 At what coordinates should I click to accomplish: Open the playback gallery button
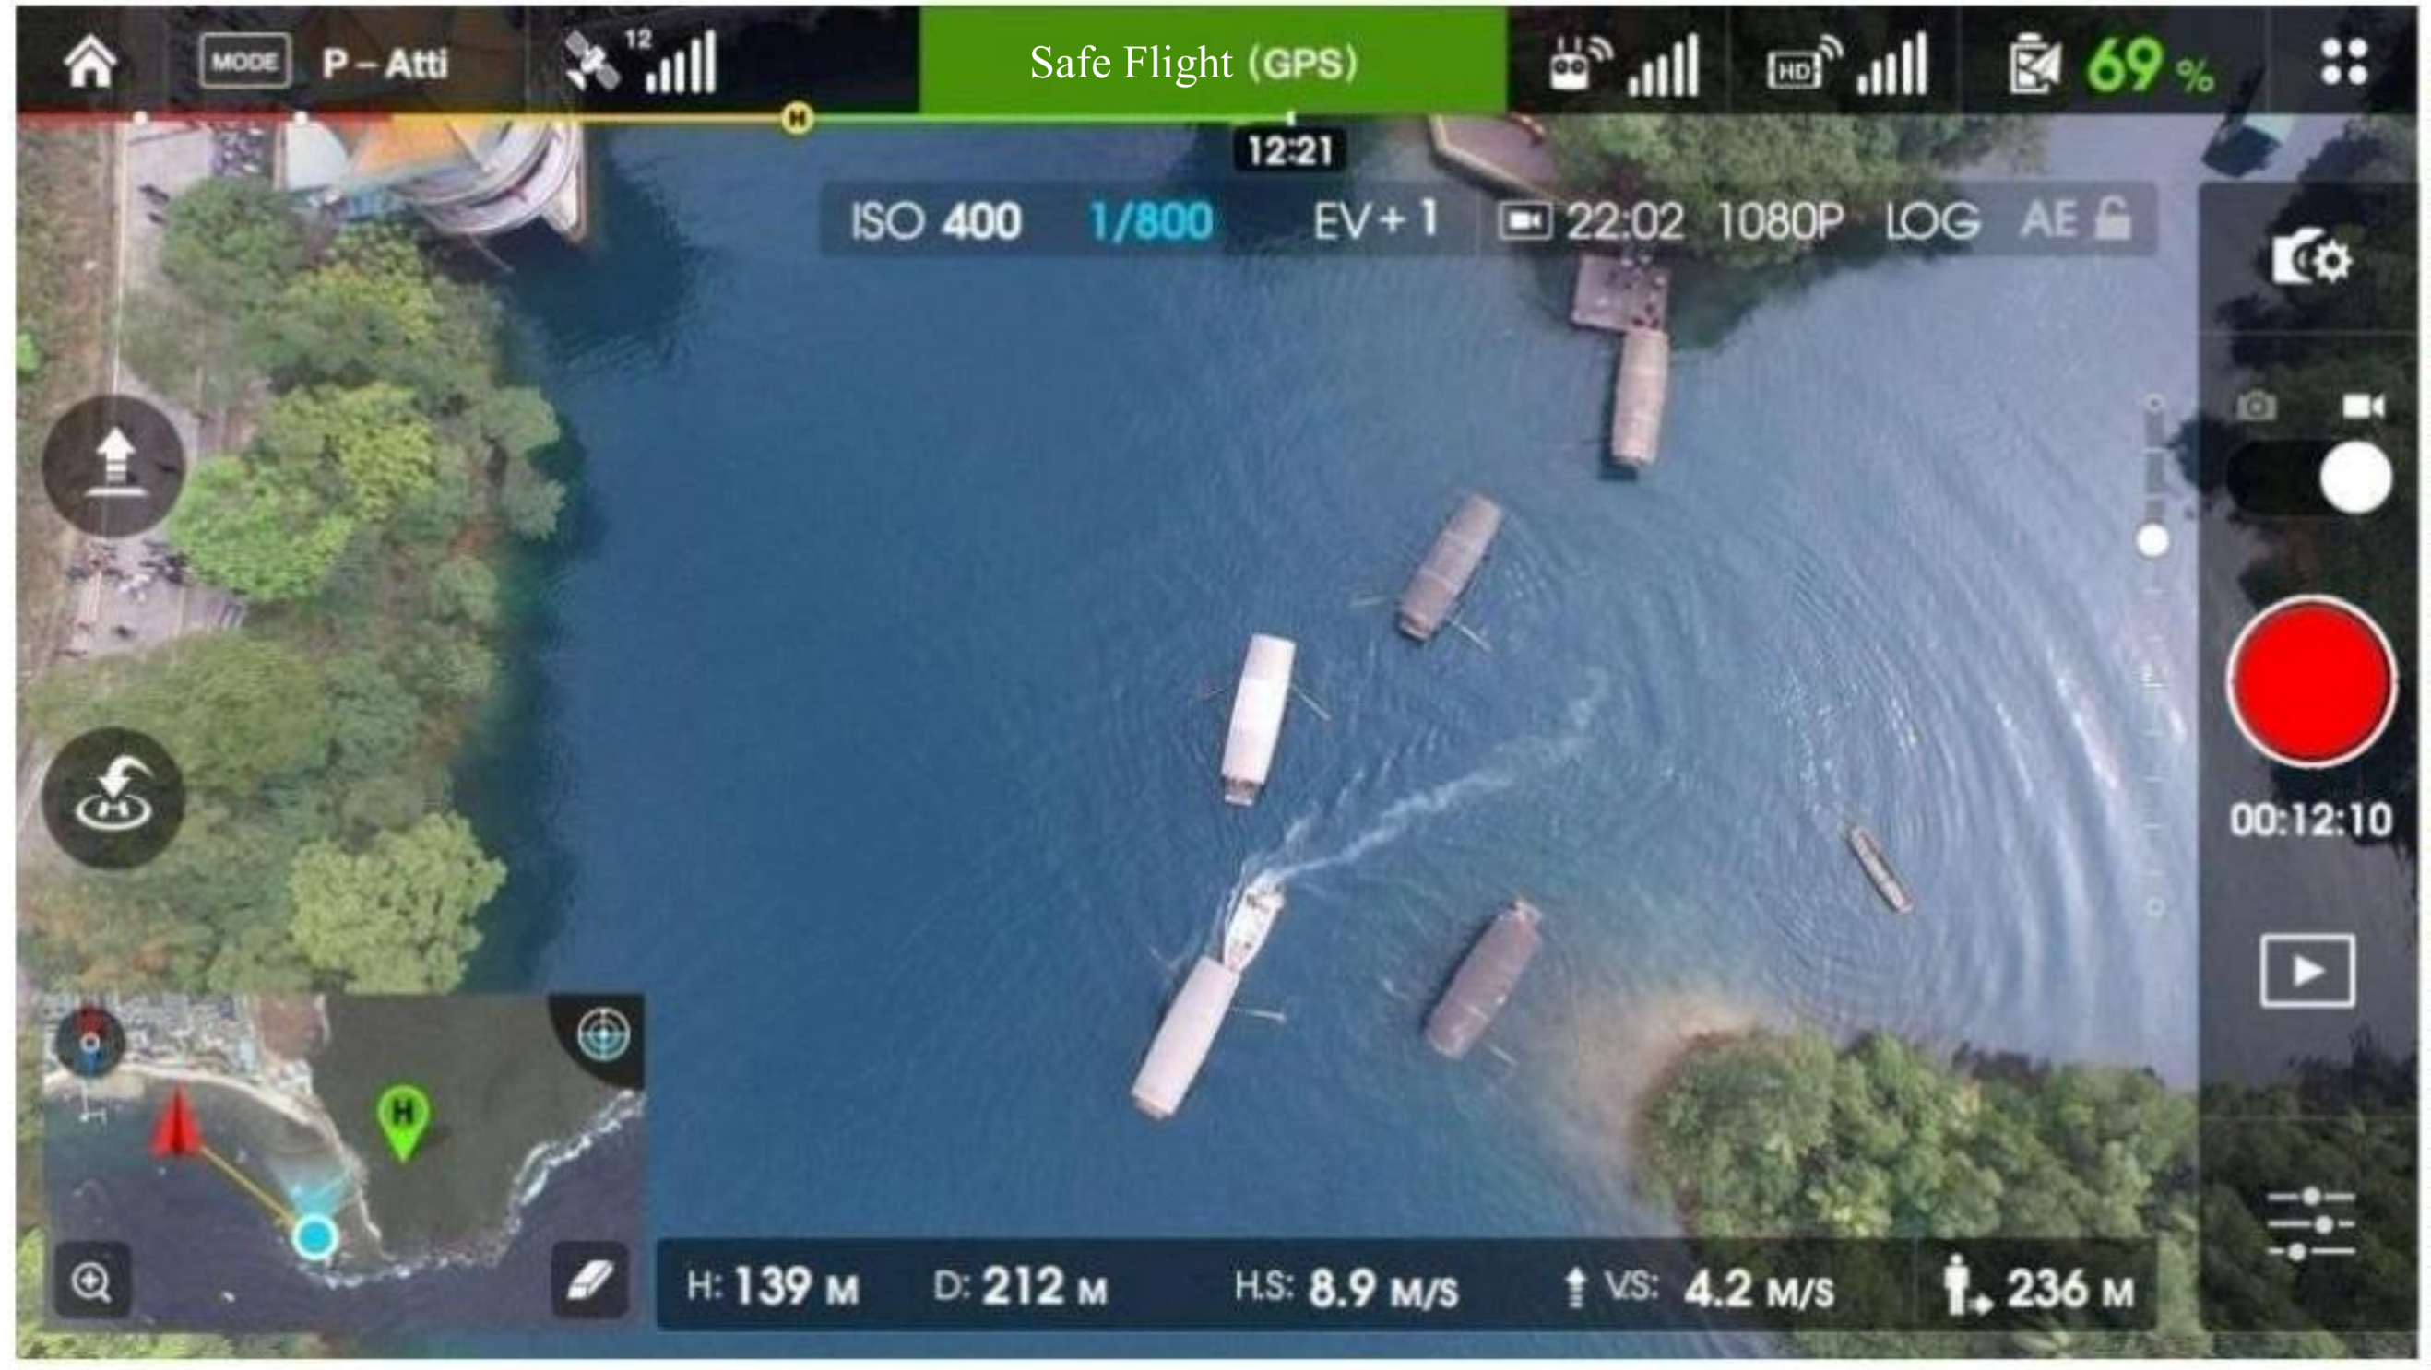coord(2306,972)
